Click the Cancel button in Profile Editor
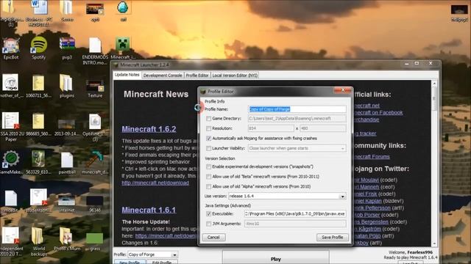This screenshot has width=471, height=264. tap(213, 238)
